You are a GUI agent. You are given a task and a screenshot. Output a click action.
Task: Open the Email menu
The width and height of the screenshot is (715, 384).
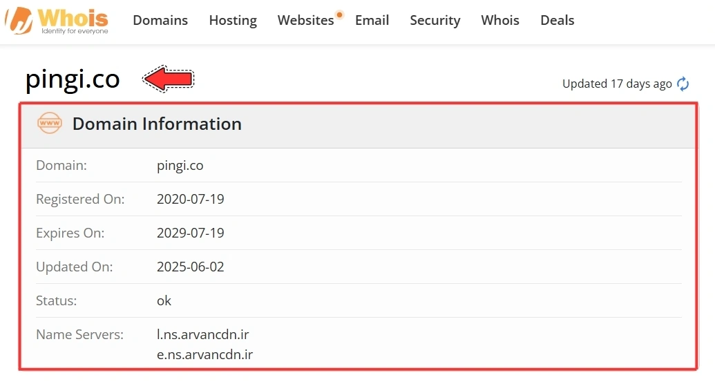click(372, 20)
